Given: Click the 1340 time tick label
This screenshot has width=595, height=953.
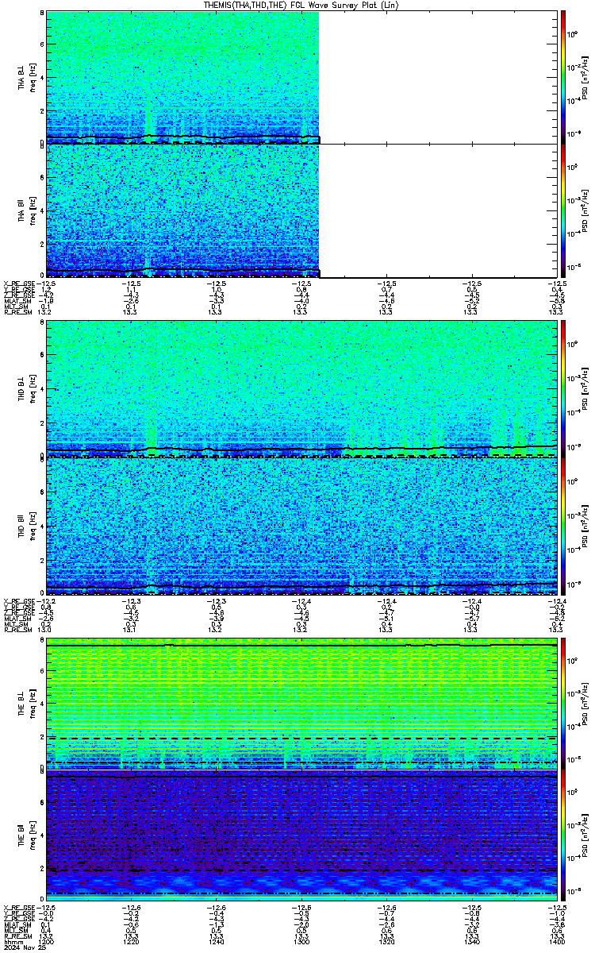Looking at the screenshot, I should [471, 943].
